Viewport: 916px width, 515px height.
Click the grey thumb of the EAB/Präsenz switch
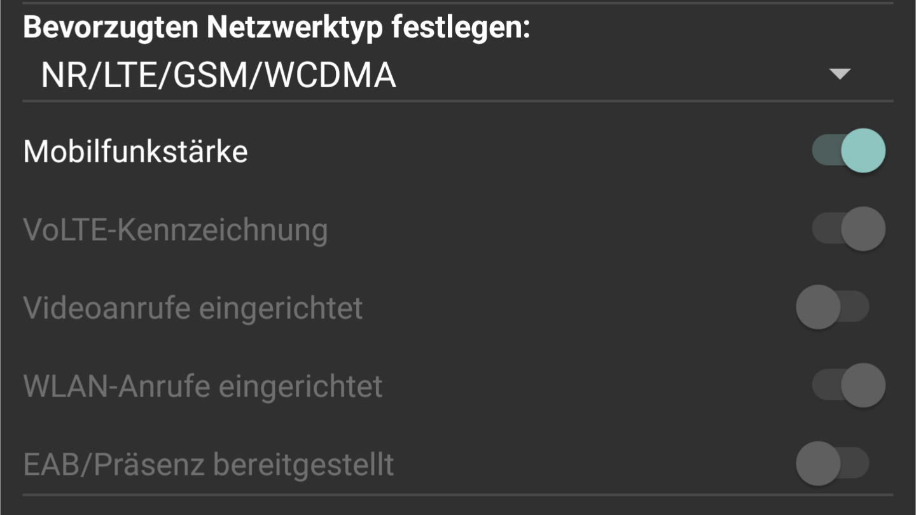click(x=818, y=464)
